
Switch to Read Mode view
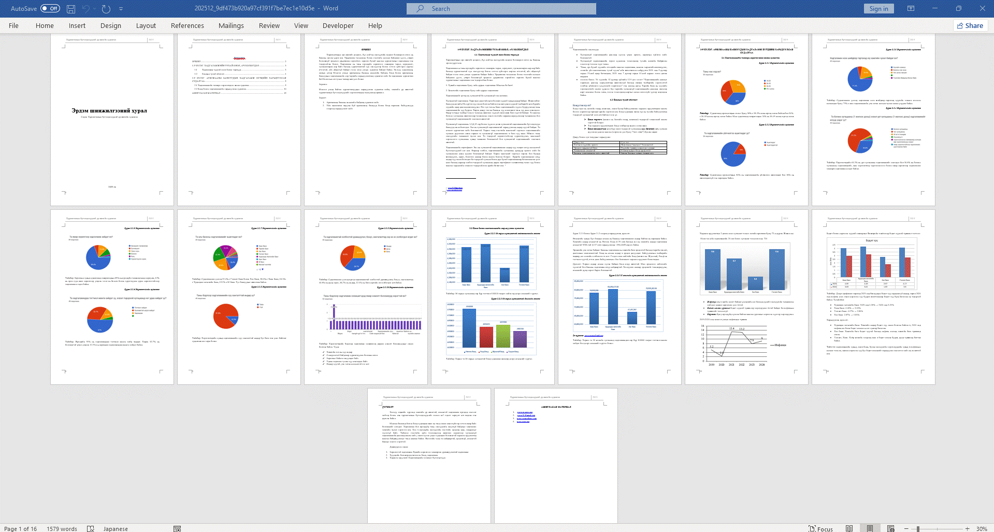849,528
